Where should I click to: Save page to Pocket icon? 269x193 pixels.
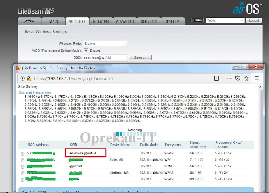pos(237,78)
